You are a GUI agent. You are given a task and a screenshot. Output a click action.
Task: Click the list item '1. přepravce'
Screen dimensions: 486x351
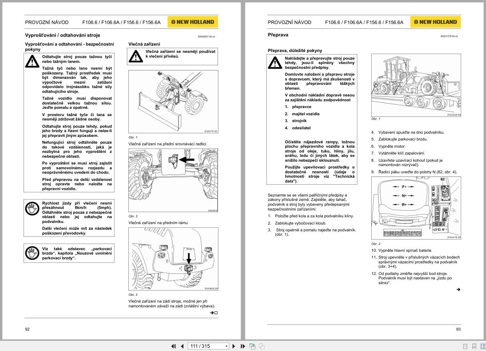coord(298,107)
